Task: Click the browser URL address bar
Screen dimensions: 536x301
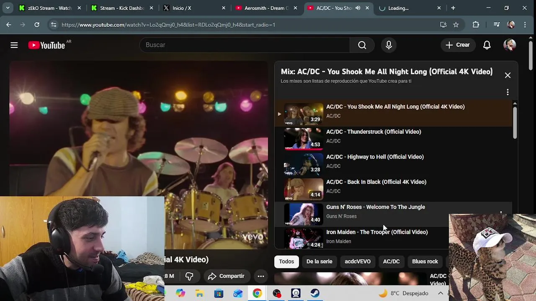Action: [x=247, y=25]
